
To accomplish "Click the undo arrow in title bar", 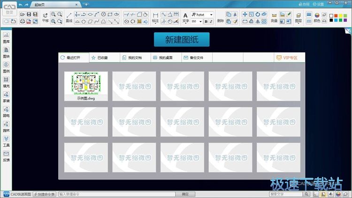I will coord(21,5).
